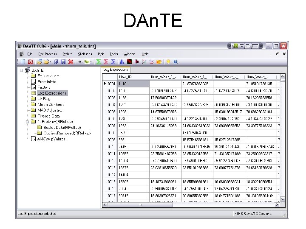Click the inner document restore button
Viewport: 306px width, 229px height.
coord(278,54)
